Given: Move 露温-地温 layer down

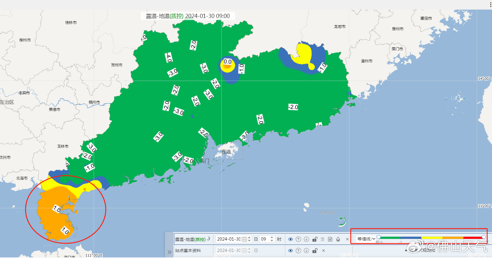Looking at the screenshot, I should coord(307,239).
